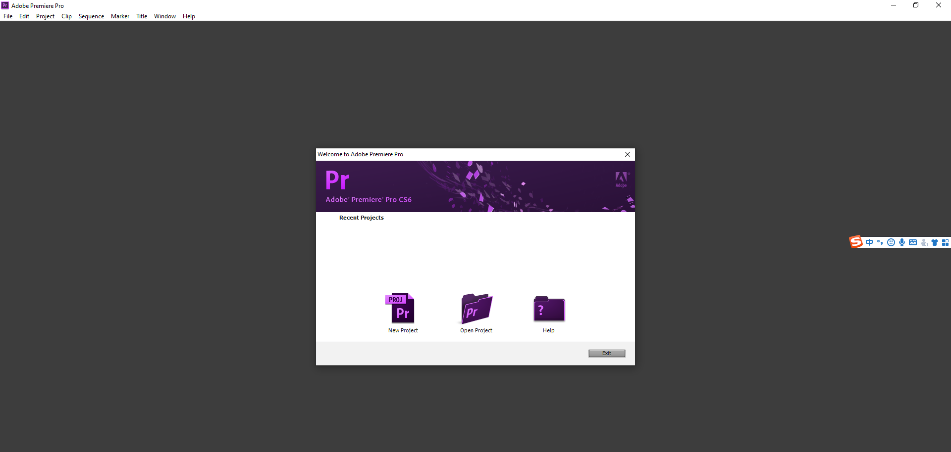Click the Sogou S logo icon
This screenshot has width=951, height=452.
coord(856,242)
